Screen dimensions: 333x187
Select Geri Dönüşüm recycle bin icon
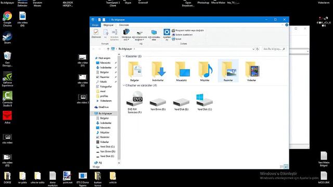(x=7, y=59)
